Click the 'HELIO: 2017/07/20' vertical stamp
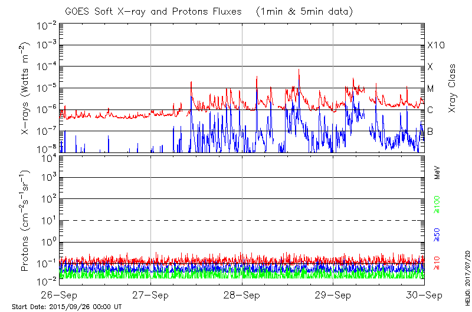This screenshot has width=472, height=312. [466, 272]
